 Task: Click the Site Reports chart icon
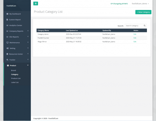point(7,37)
